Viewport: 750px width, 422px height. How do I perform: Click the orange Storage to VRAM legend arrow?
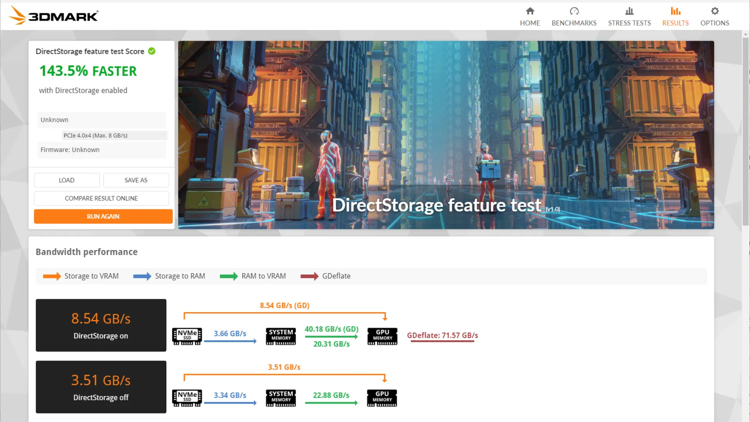(52, 276)
